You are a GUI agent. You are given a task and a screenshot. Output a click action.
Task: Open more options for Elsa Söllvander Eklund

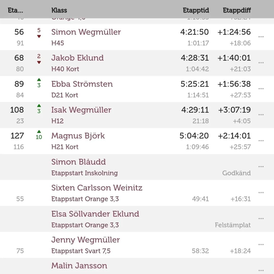(x=261, y=218)
